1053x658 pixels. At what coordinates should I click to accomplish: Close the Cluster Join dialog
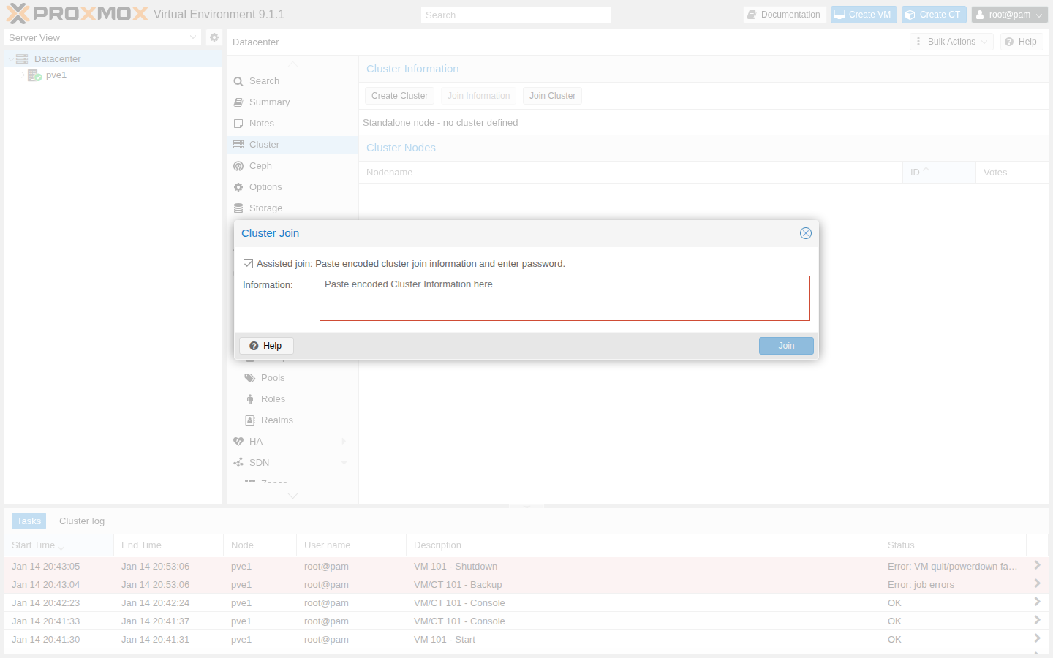pos(805,233)
